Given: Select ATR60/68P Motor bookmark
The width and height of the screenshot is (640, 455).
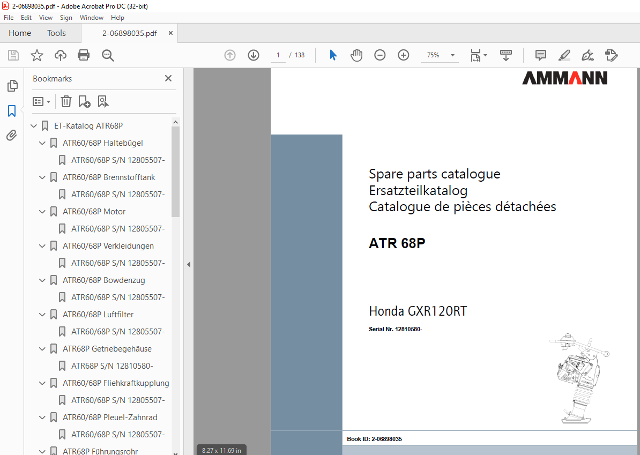Looking at the screenshot, I should click(x=94, y=211).
